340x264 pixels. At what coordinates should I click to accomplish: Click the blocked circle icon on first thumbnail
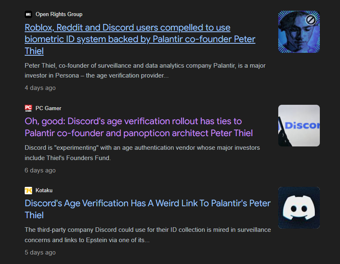click(x=310, y=20)
